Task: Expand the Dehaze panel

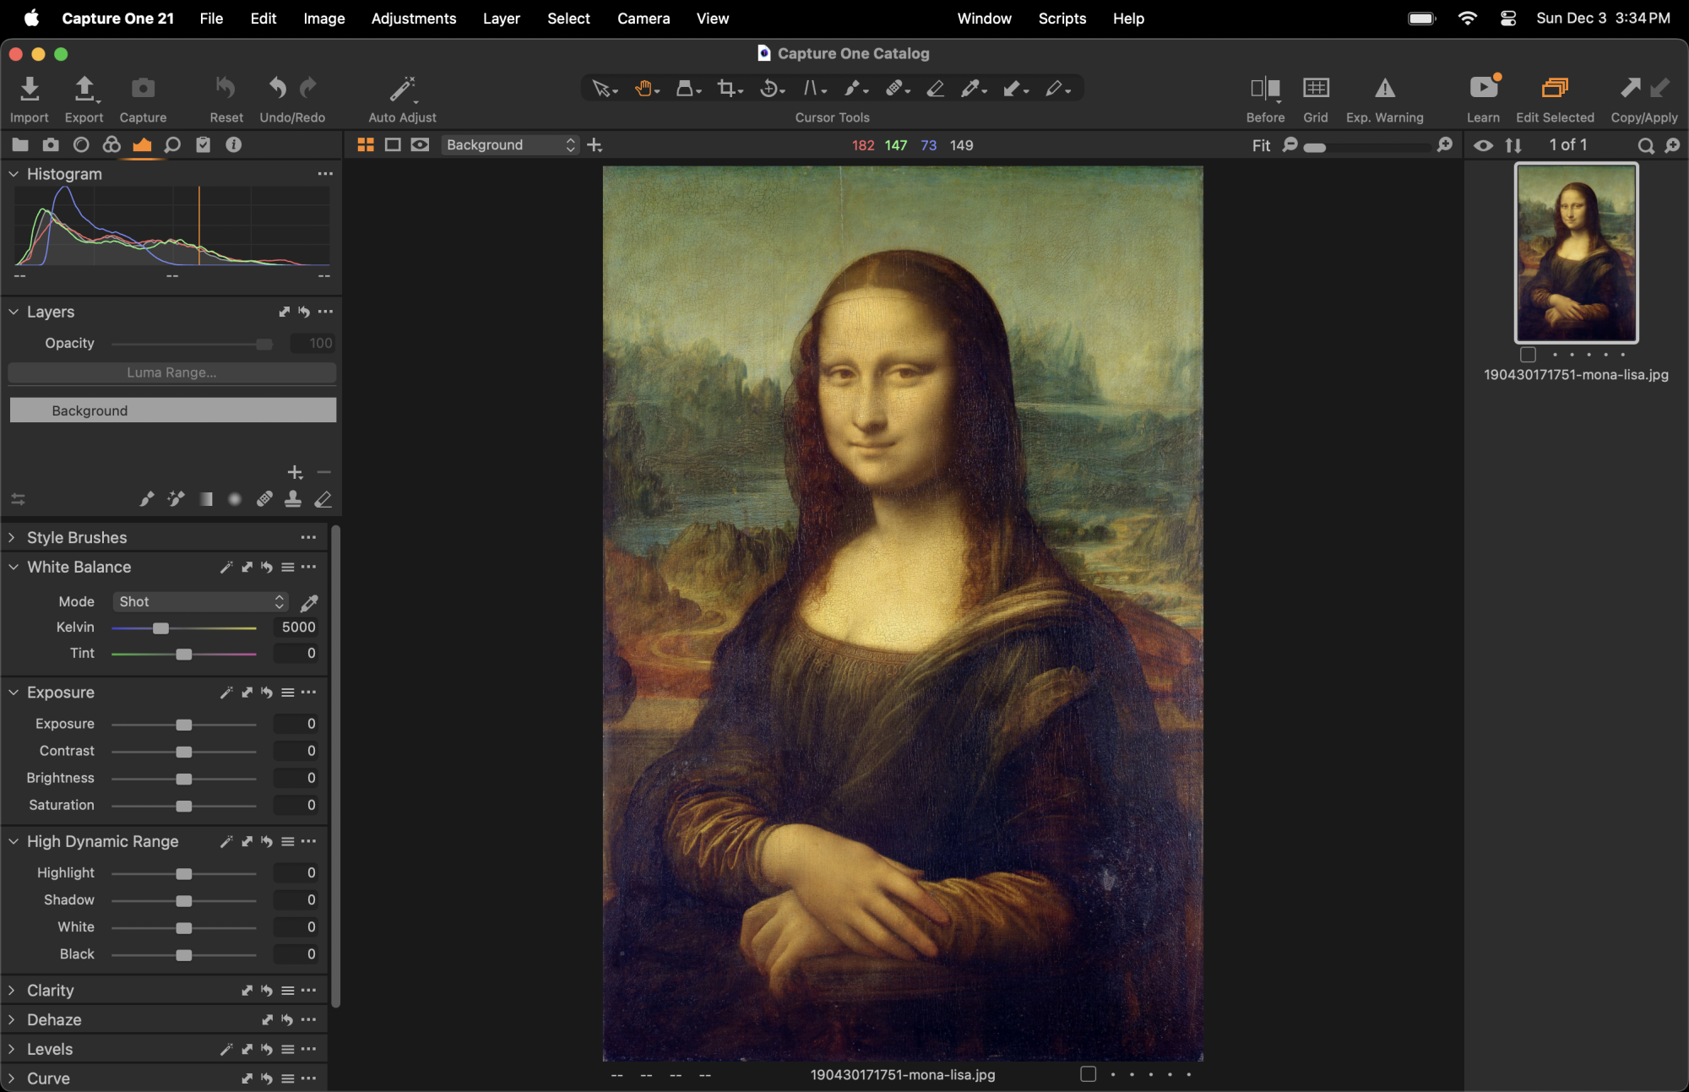Action: click(x=12, y=1020)
